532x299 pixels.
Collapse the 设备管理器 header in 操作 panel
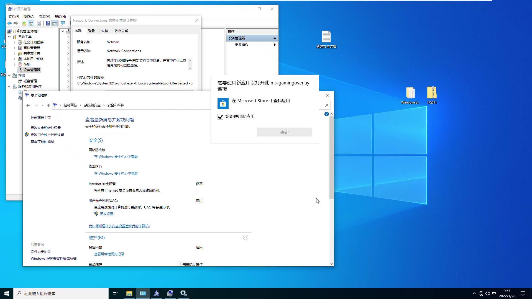(275, 38)
